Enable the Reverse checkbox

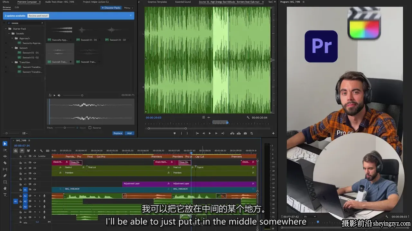(x=90, y=128)
